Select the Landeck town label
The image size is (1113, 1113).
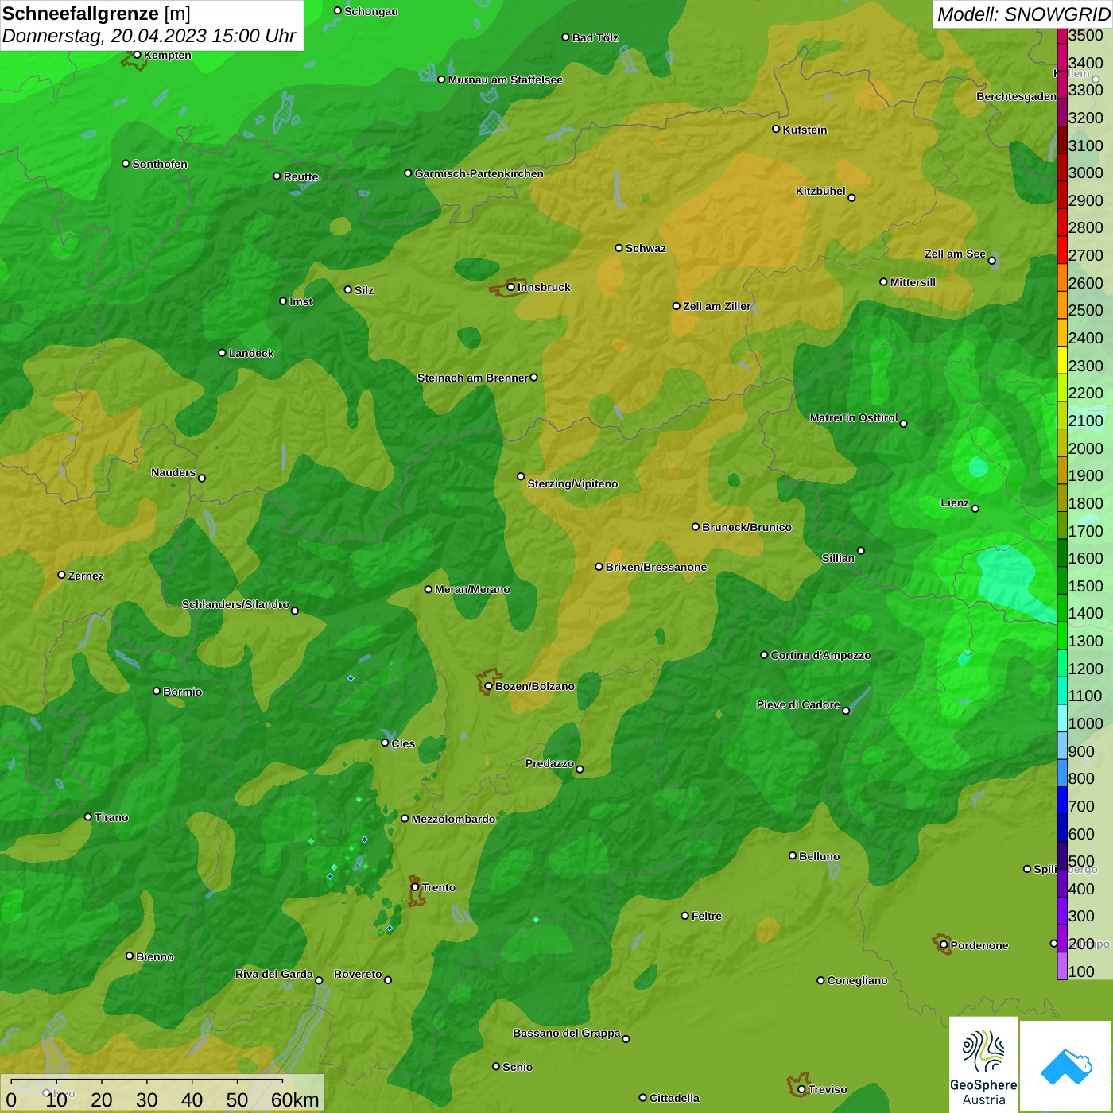click(x=251, y=353)
